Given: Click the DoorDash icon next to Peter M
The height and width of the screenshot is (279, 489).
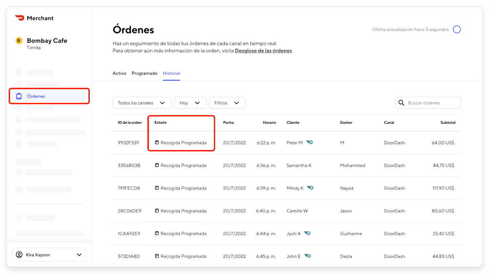Looking at the screenshot, I should point(310,142).
